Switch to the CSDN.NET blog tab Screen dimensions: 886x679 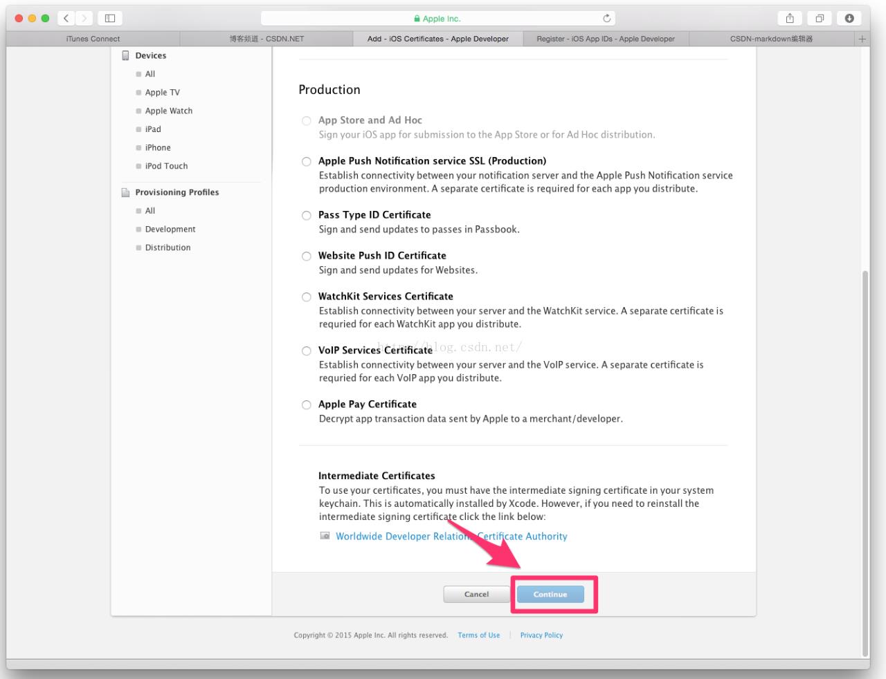(x=266, y=39)
